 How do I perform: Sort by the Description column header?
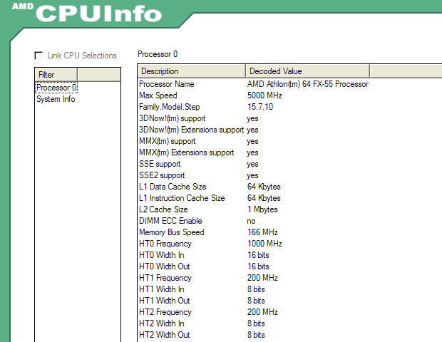(191, 71)
